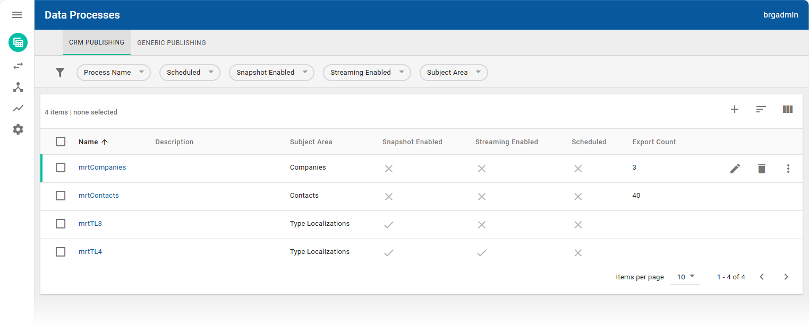
Task: Toggle the select-all header checkbox
Action: (x=61, y=142)
